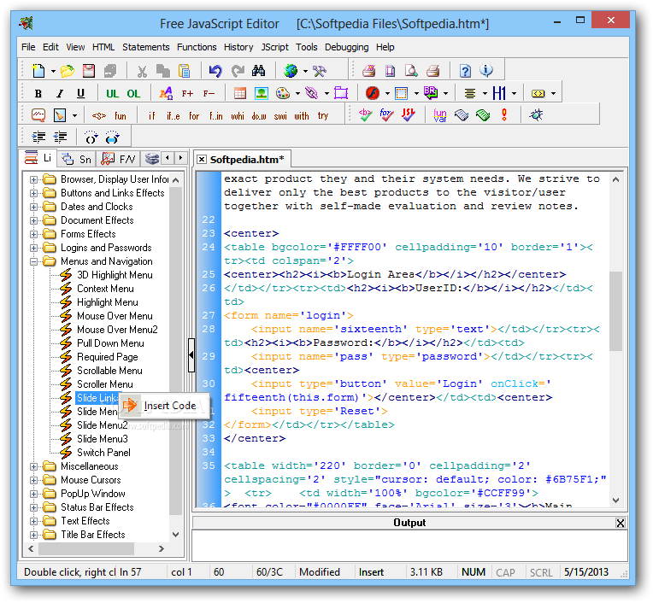The width and height of the screenshot is (653, 603).
Task: Click the Underline U formatting icon
Action: coord(81,94)
